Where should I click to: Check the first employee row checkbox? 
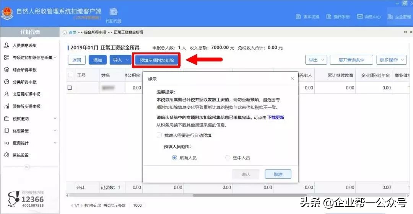(70, 88)
